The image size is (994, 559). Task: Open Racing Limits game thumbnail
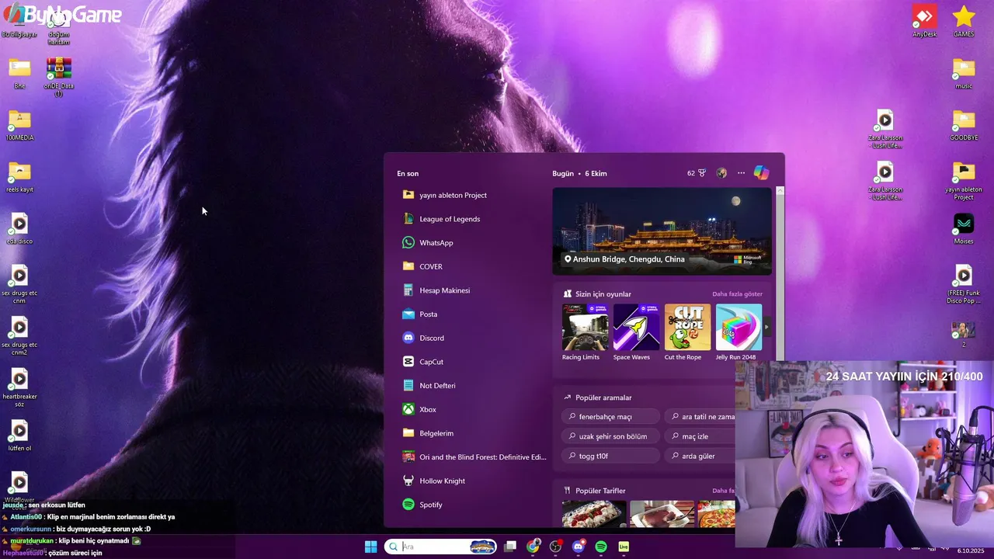[x=585, y=327]
